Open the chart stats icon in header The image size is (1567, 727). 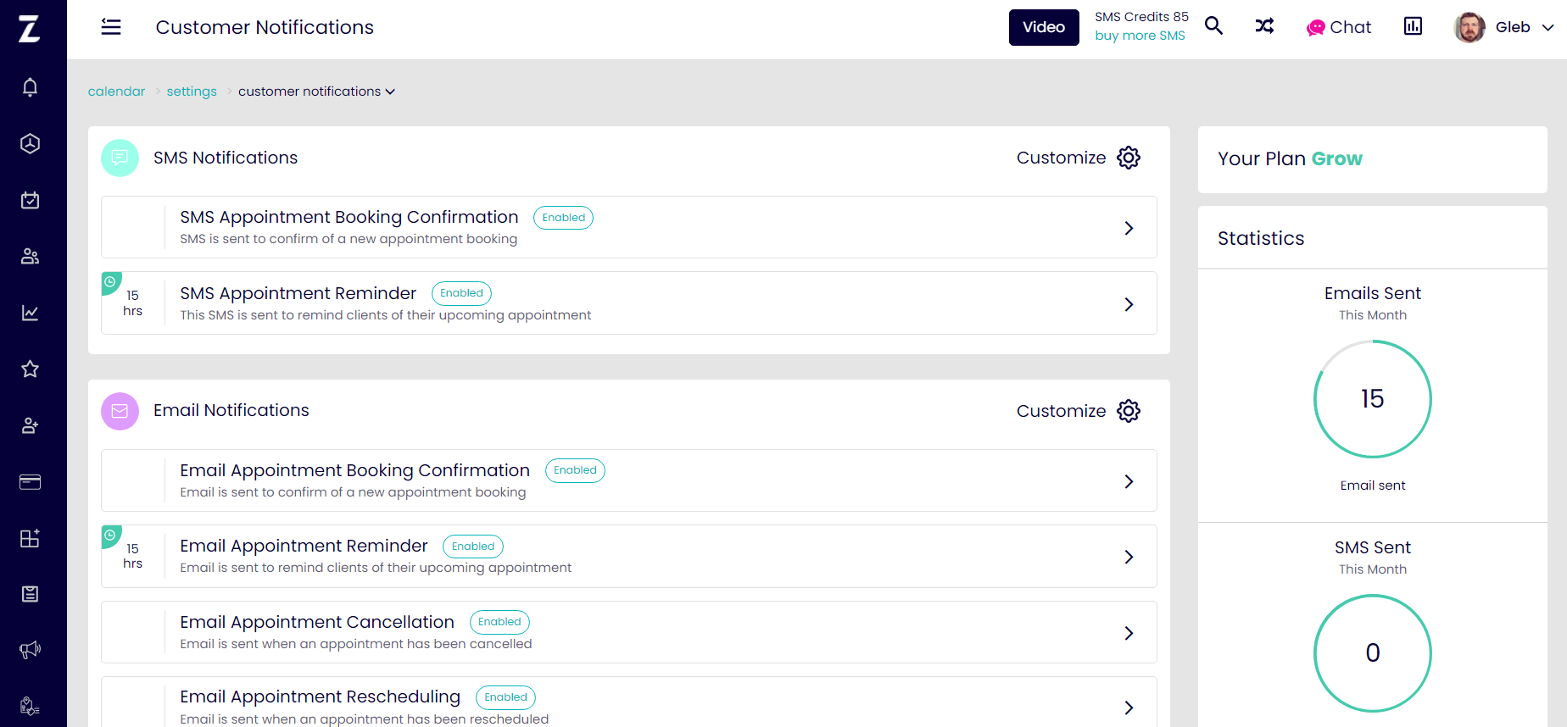coord(1413,26)
